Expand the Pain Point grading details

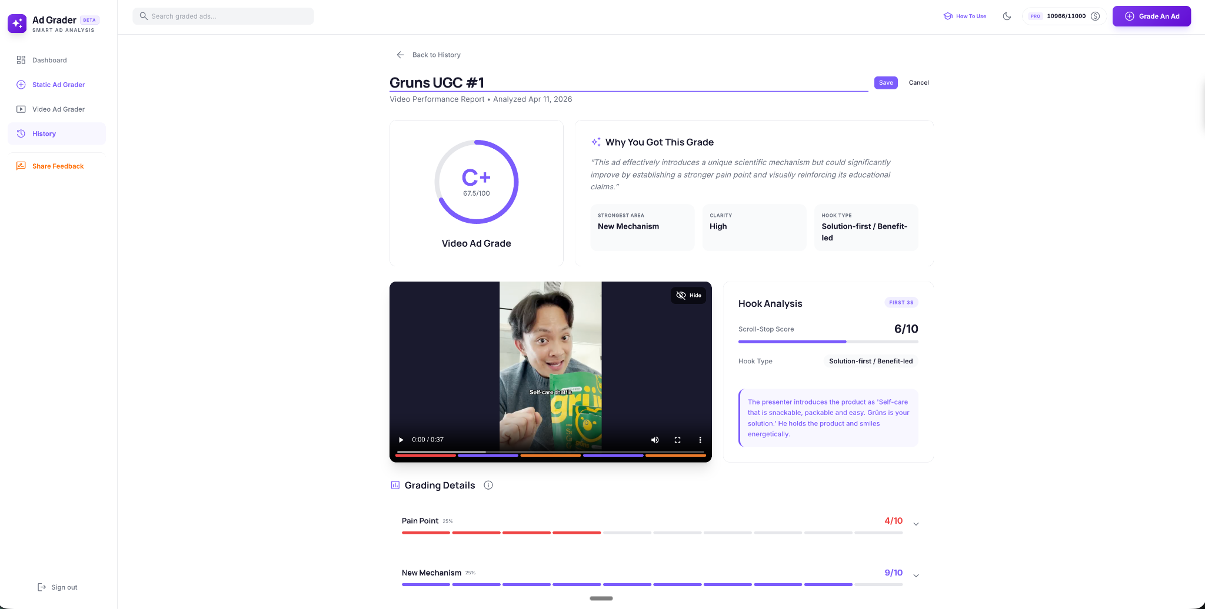(x=916, y=523)
